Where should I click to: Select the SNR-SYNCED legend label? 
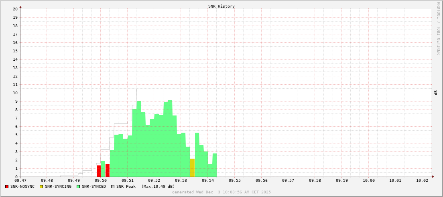coord(94,187)
